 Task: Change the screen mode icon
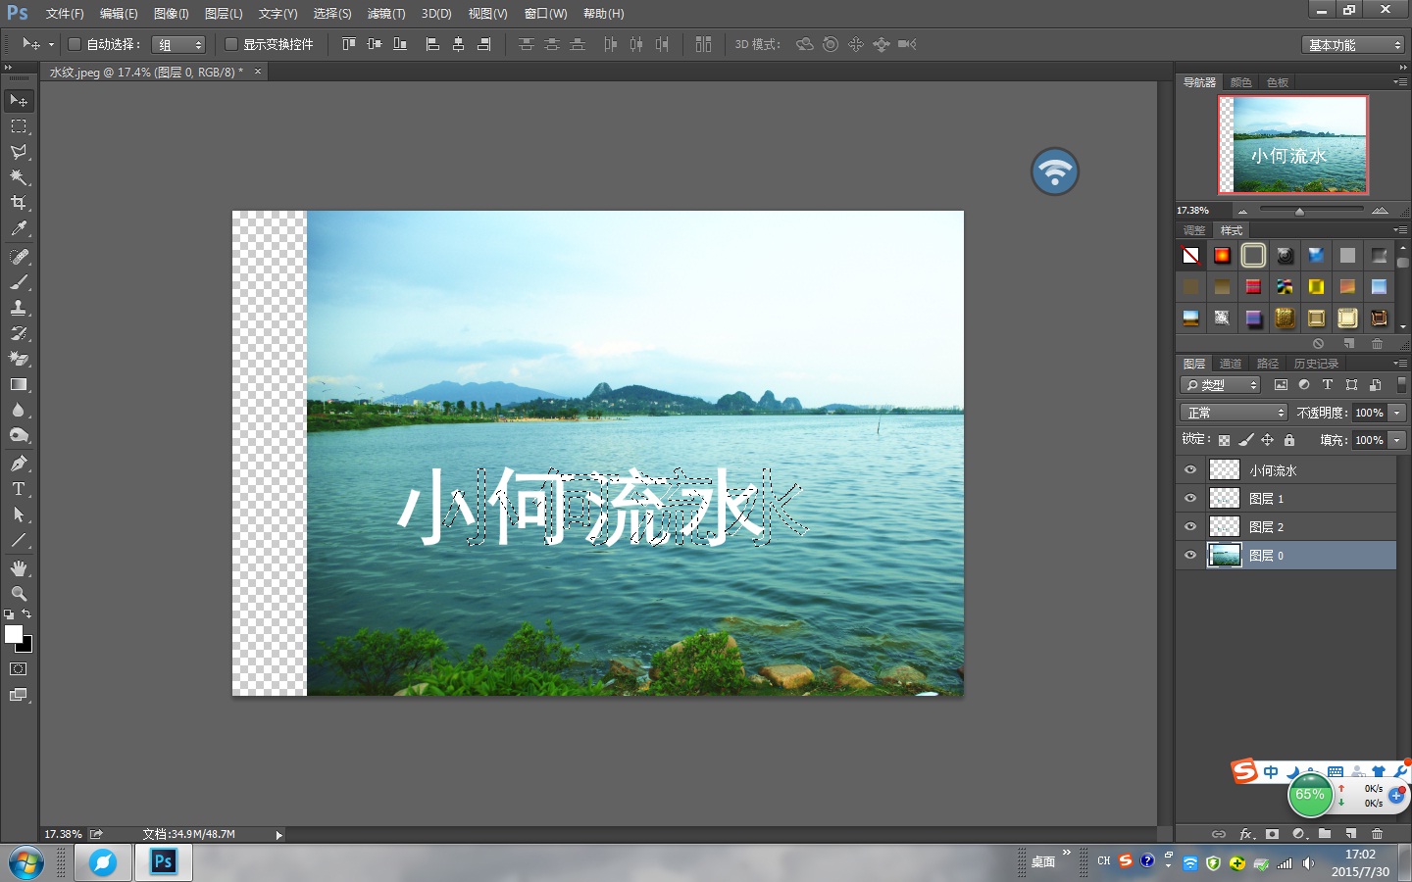[x=19, y=695]
